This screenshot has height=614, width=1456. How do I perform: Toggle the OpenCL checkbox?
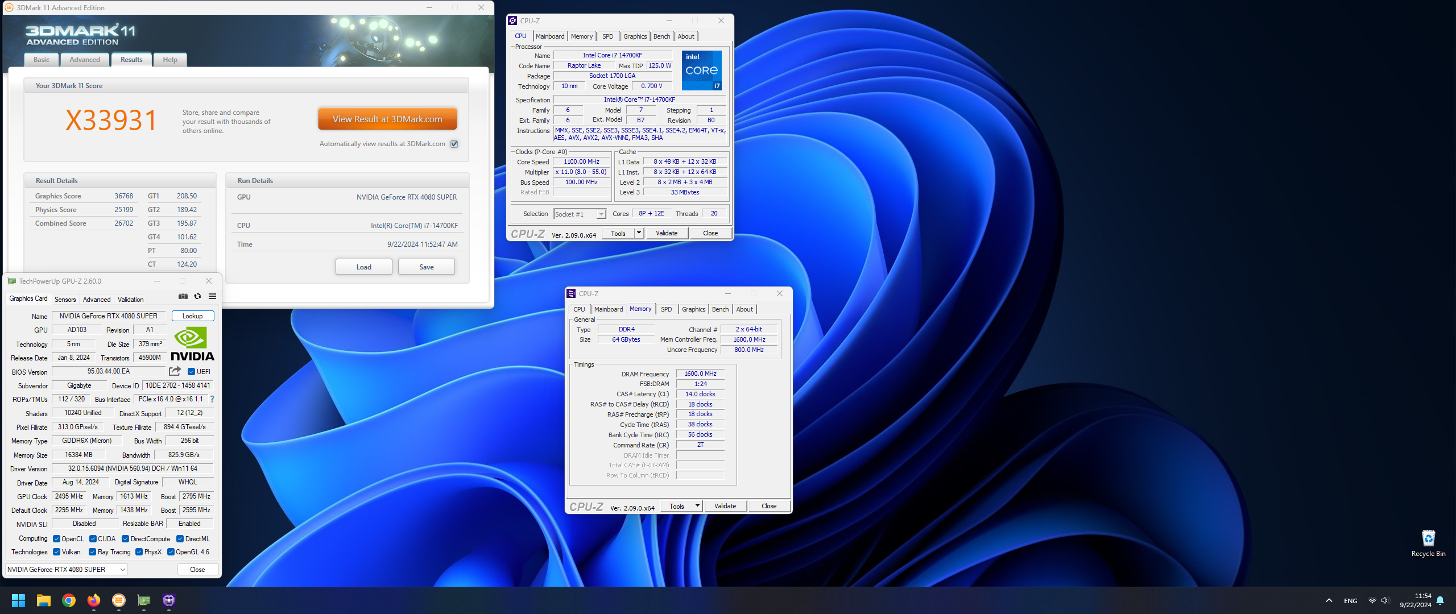pyautogui.click(x=56, y=539)
